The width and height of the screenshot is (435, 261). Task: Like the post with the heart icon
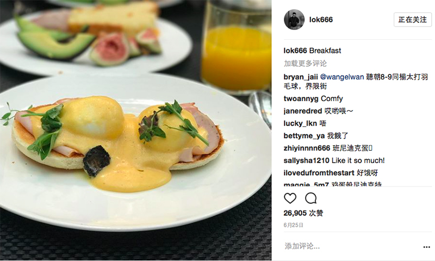pos(290,198)
